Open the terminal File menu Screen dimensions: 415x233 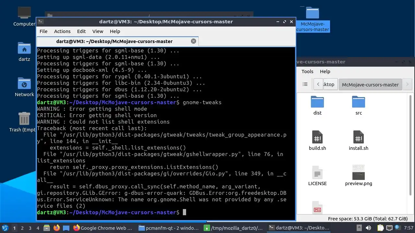(x=43, y=31)
